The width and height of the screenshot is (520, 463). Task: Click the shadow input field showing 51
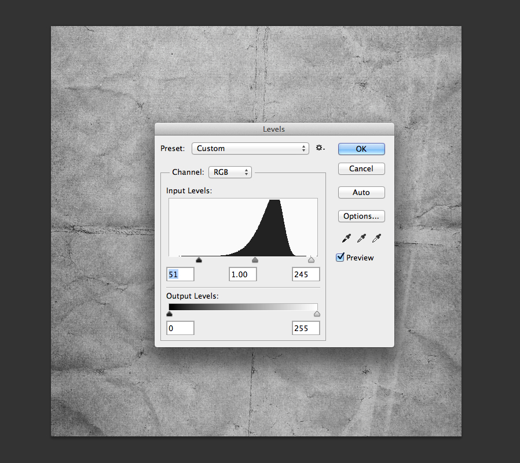click(180, 274)
